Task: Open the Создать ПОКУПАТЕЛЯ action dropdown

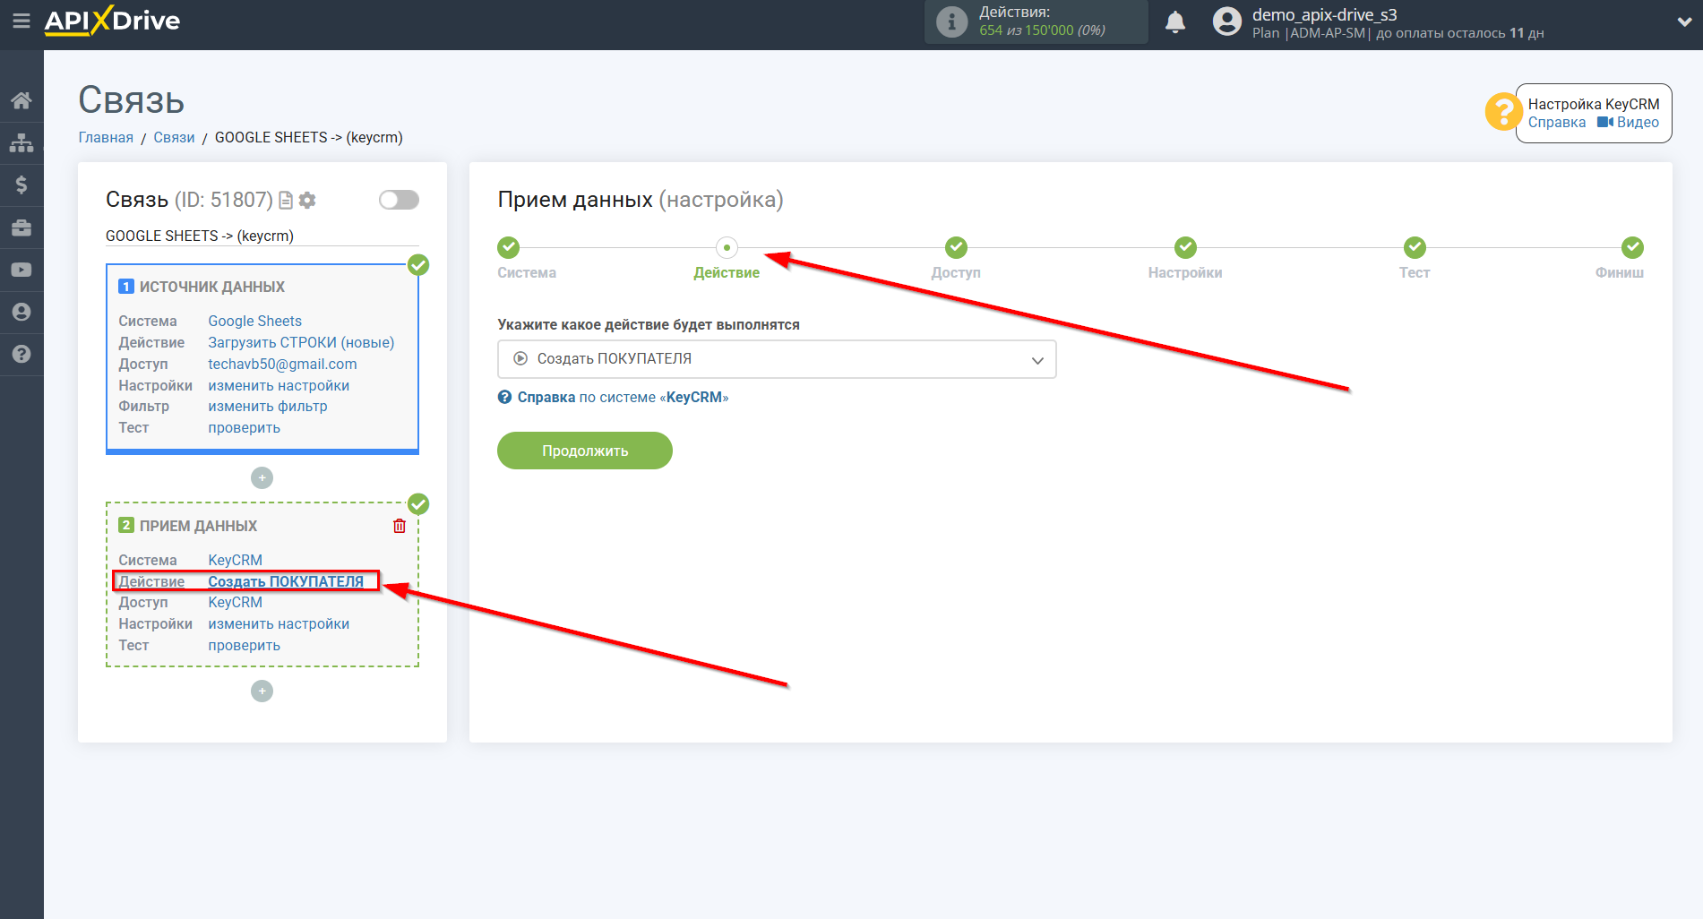Action: [777, 359]
